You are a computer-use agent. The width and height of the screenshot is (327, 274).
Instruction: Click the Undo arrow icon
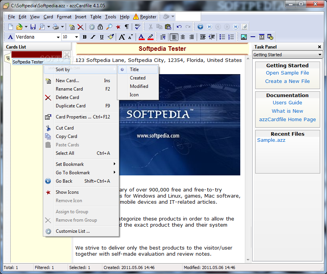179,27
